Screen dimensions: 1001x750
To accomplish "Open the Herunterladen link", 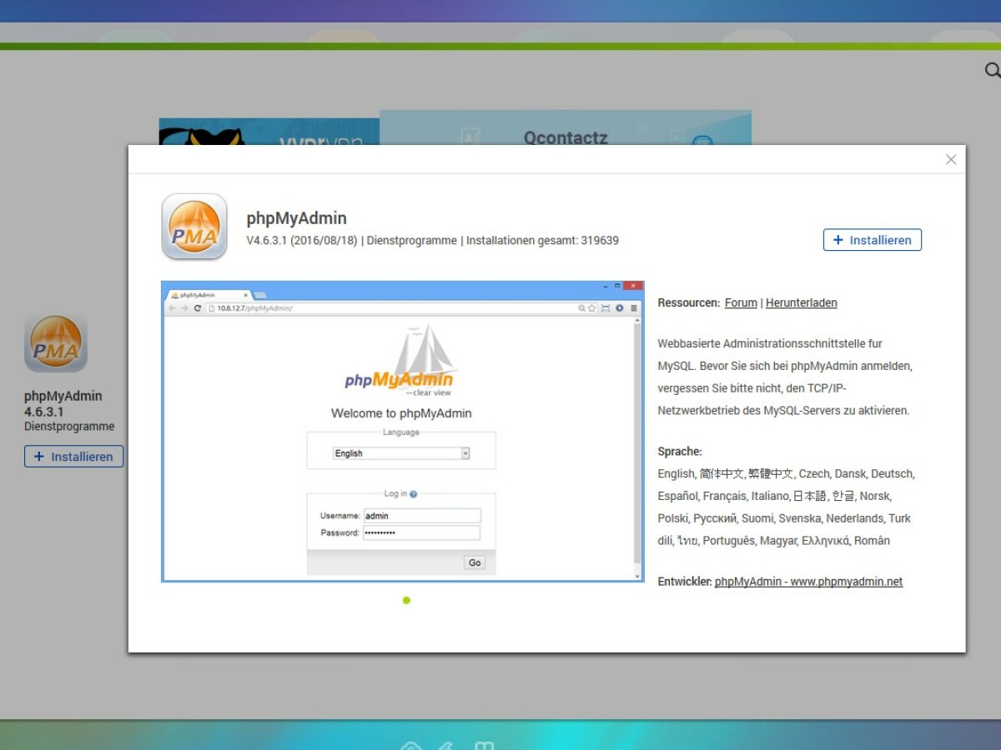I will (802, 302).
